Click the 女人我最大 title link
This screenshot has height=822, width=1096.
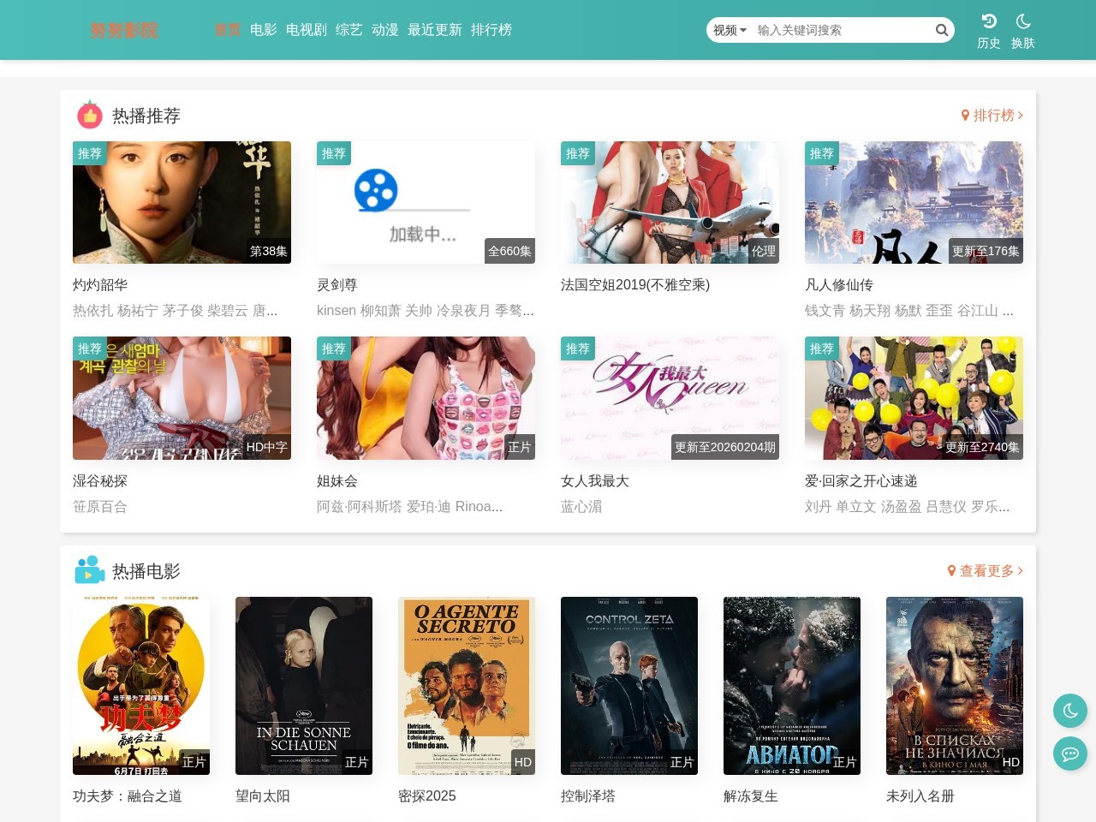tap(595, 481)
